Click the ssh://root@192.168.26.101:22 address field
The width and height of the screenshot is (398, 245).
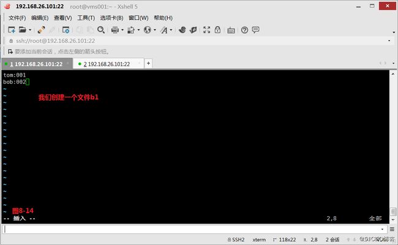point(198,41)
